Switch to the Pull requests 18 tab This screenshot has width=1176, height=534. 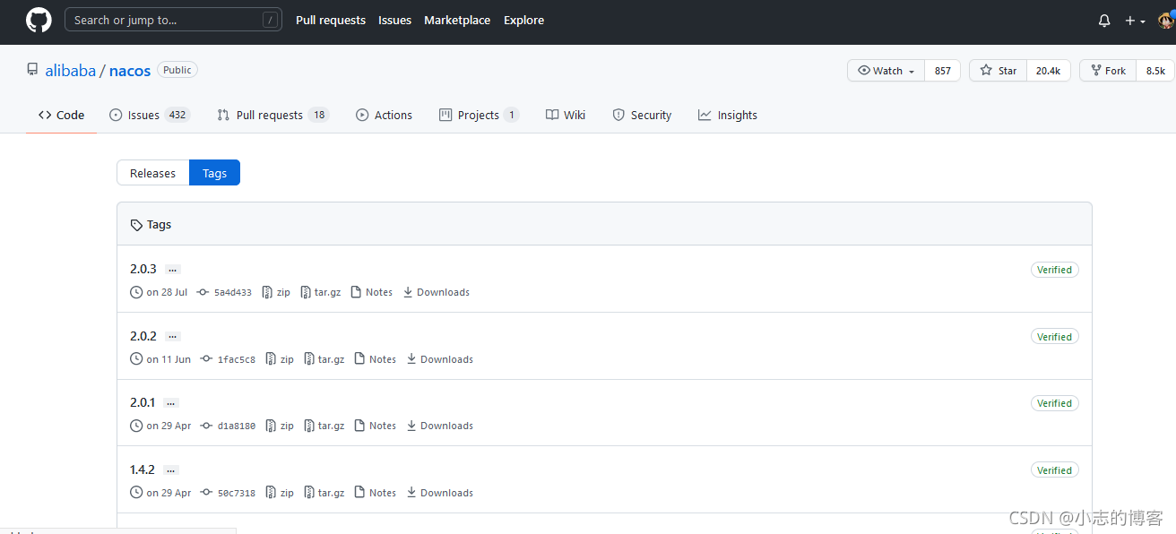point(273,115)
